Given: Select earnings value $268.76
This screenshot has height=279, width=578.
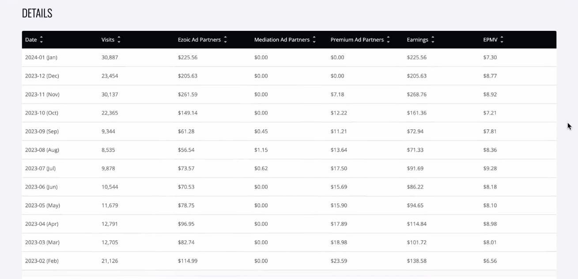Looking at the screenshot, I should [x=417, y=94].
